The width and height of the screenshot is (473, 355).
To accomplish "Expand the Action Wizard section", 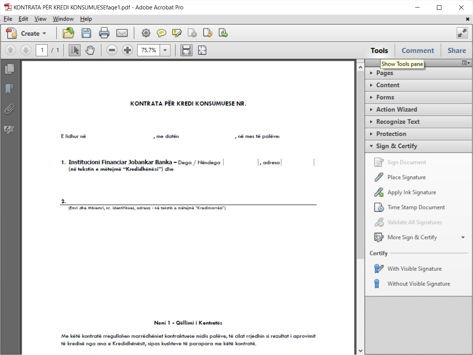I will tap(418, 110).
